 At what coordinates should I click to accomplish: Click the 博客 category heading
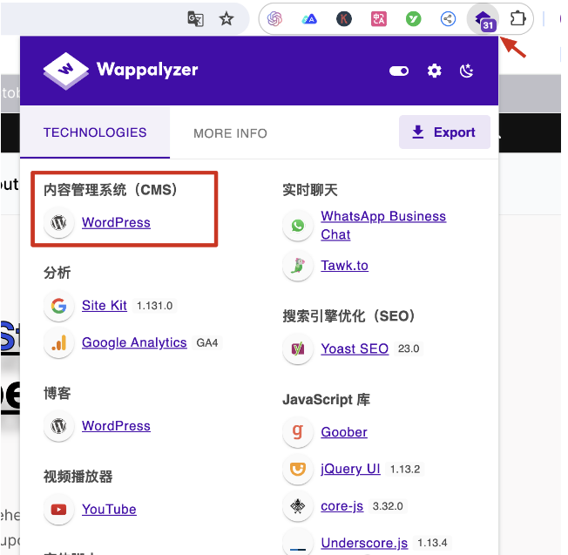tap(57, 393)
